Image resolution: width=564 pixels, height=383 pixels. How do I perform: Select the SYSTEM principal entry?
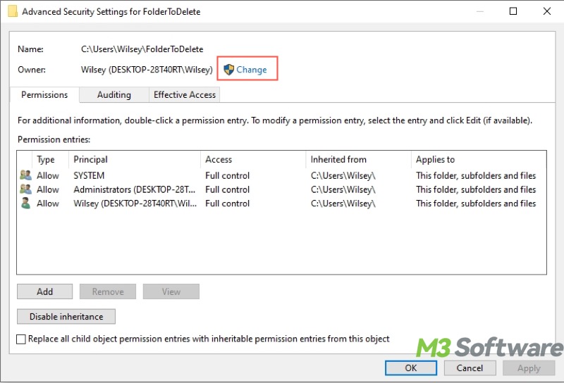pos(89,176)
